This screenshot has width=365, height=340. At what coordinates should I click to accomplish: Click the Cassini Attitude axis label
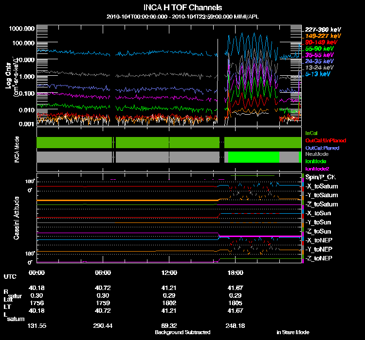(x=17, y=218)
